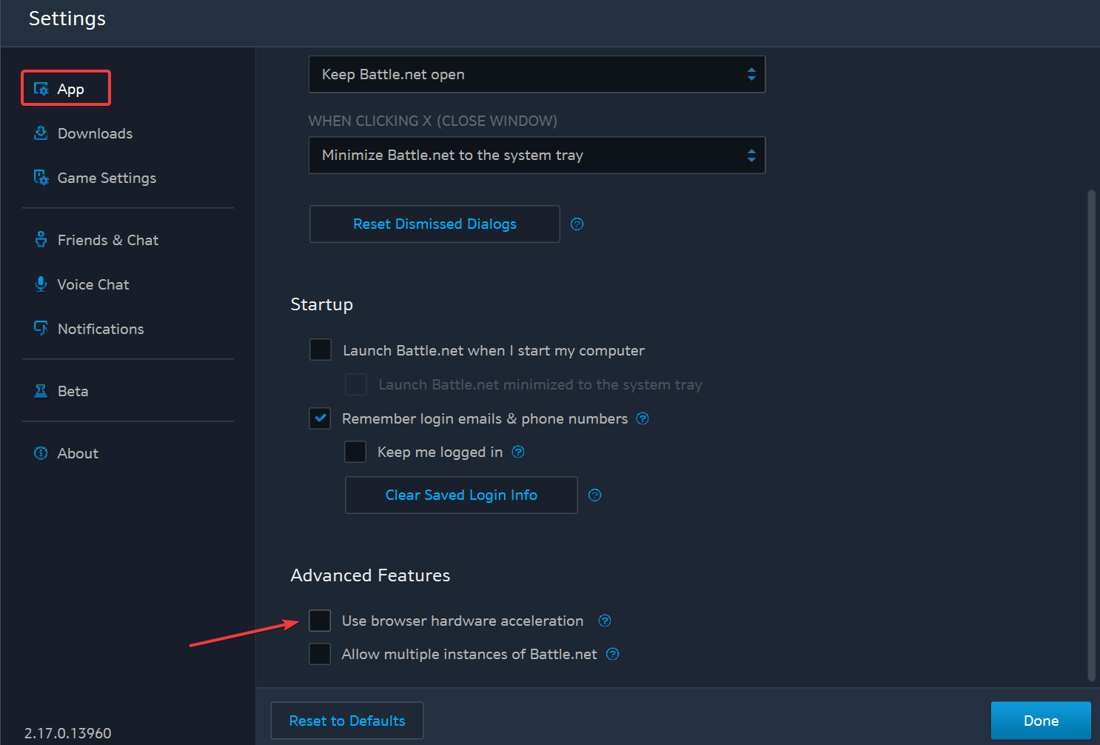Open help icon for browser hardware acceleration
This screenshot has height=745, width=1100.
click(605, 621)
